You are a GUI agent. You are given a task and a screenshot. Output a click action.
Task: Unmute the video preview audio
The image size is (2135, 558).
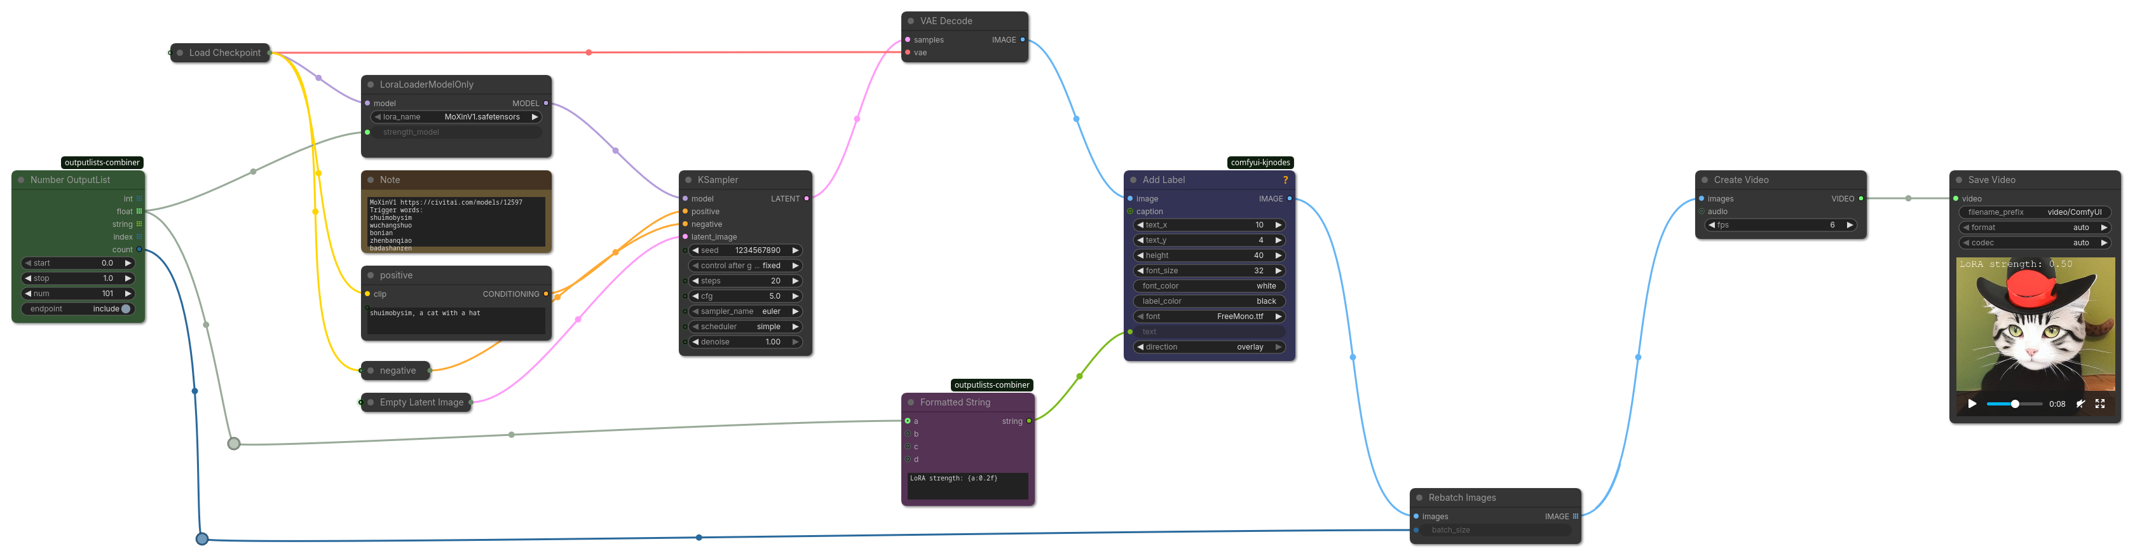(x=2080, y=404)
